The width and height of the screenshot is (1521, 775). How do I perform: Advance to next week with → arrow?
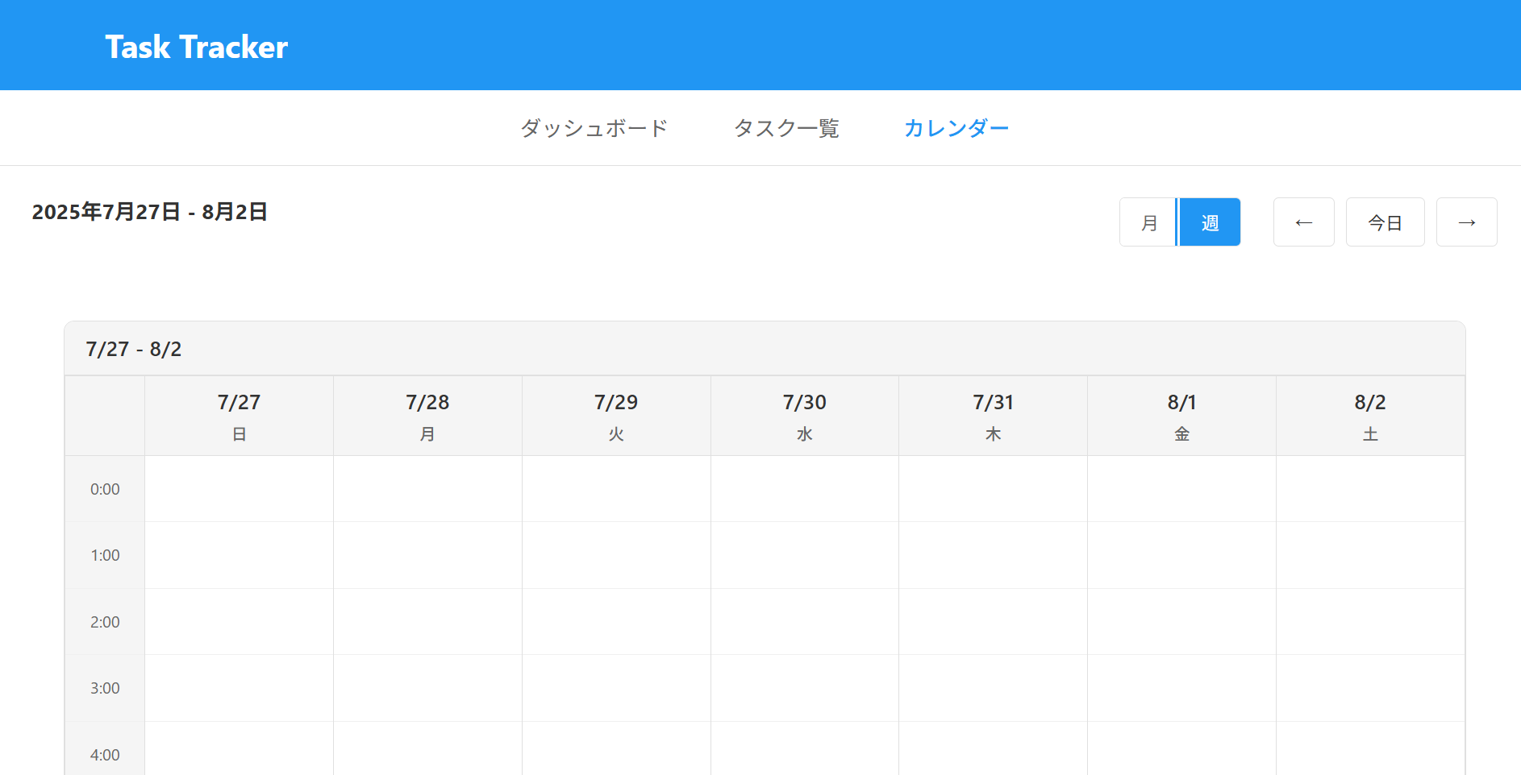[1467, 222]
